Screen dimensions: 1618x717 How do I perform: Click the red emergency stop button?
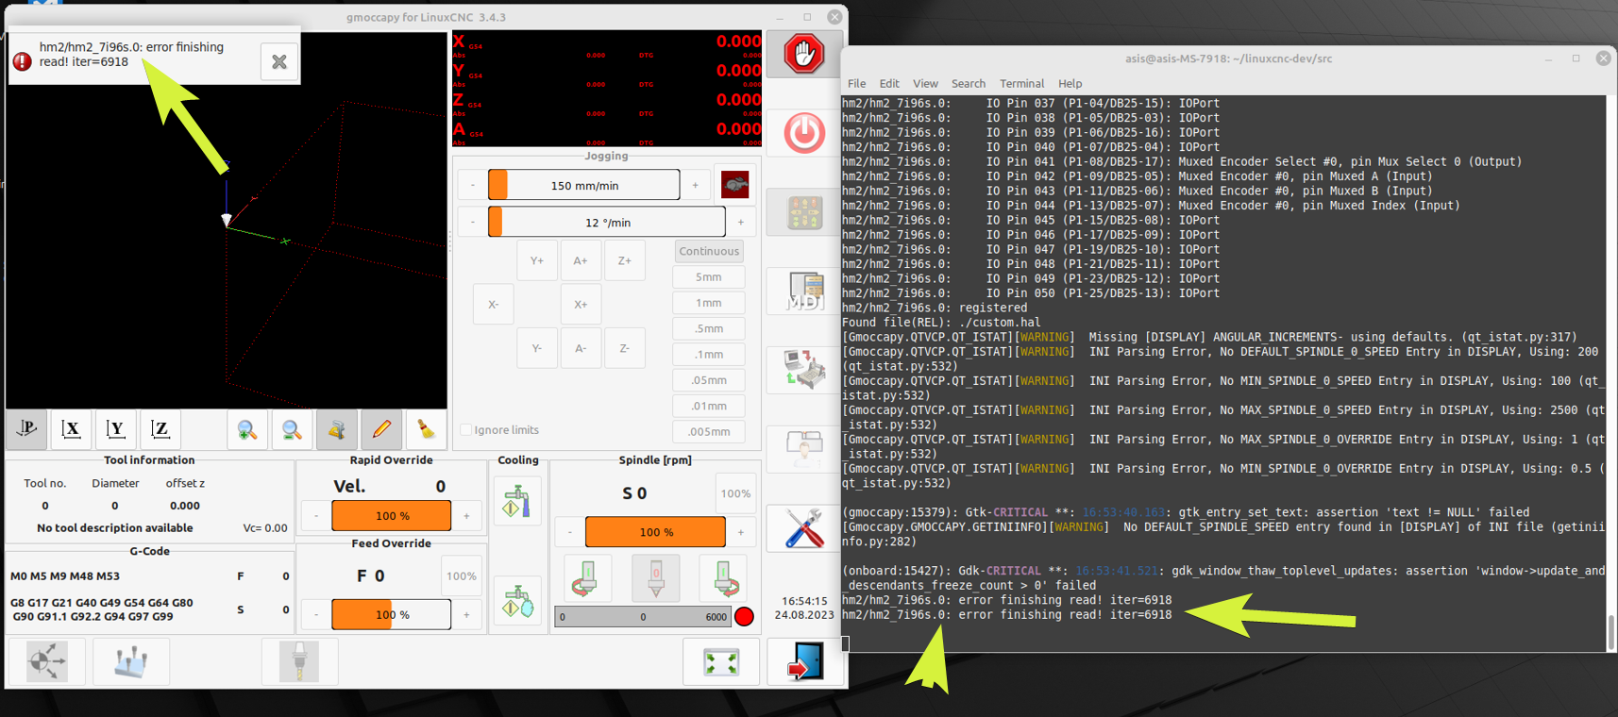[804, 55]
